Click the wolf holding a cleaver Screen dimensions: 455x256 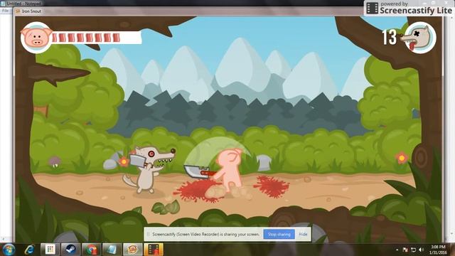148,169
